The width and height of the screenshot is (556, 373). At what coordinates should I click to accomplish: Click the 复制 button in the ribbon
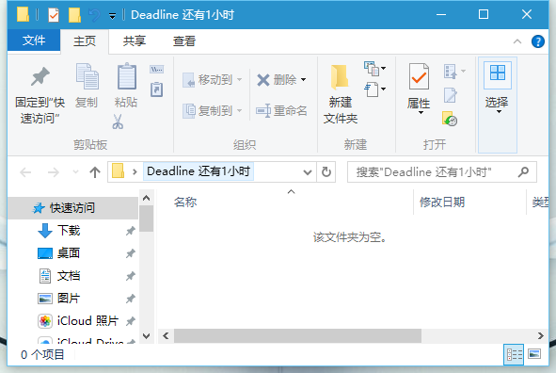(87, 86)
